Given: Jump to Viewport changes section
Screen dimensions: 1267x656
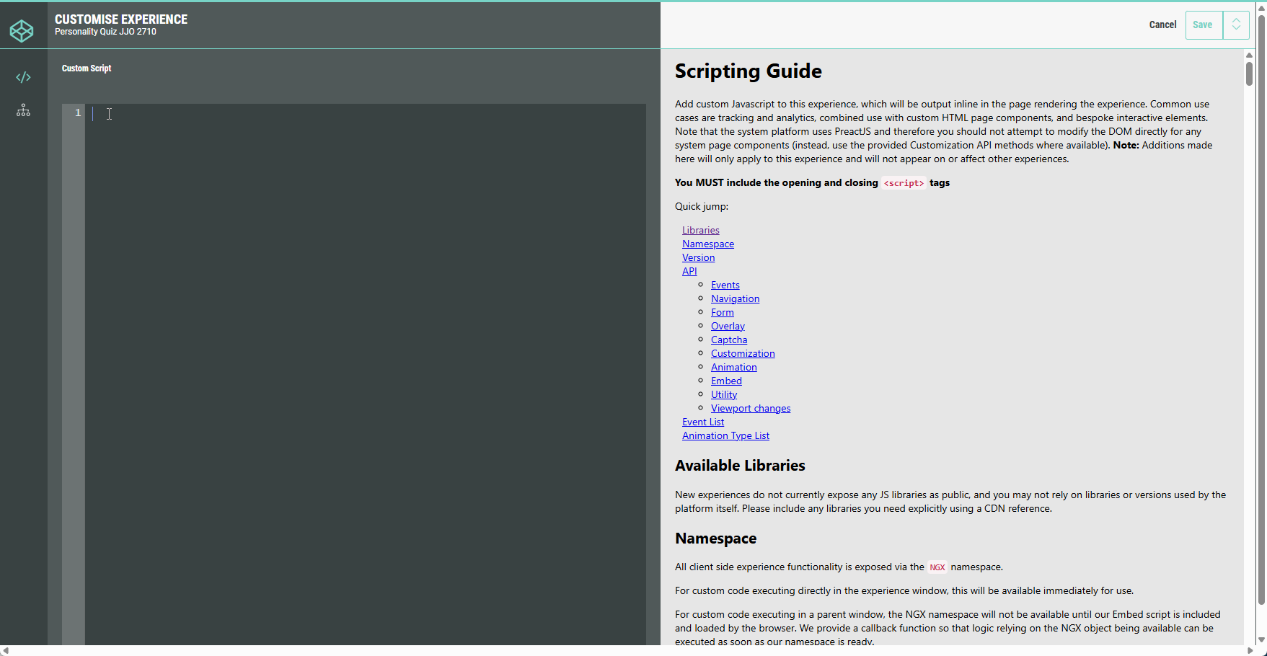Looking at the screenshot, I should pyautogui.click(x=750, y=409).
